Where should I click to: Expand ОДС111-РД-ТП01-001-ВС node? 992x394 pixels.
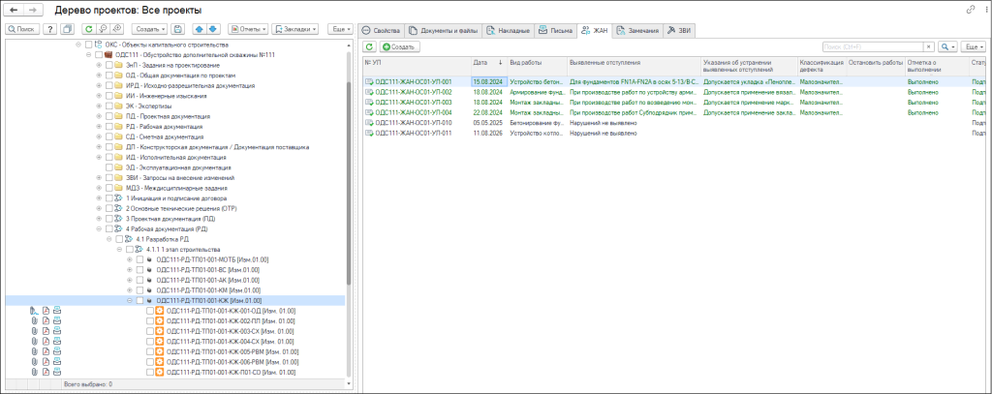130,269
